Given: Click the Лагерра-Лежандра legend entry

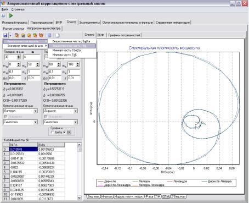Looking at the screenshot, I should (x=148, y=185).
